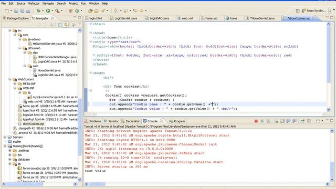Image resolution: width=336 pixels, height=189 pixels.
Task: Click the Pin Console icon
Action: tap(302, 121)
